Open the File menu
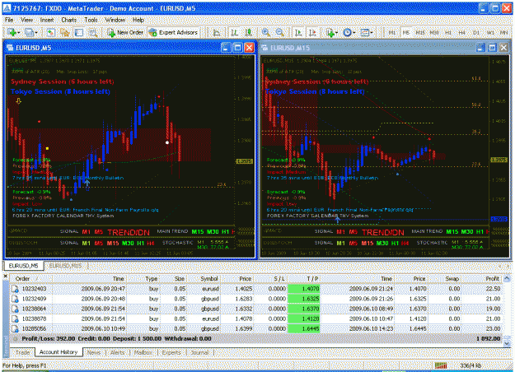The image size is (515, 372). (9, 20)
